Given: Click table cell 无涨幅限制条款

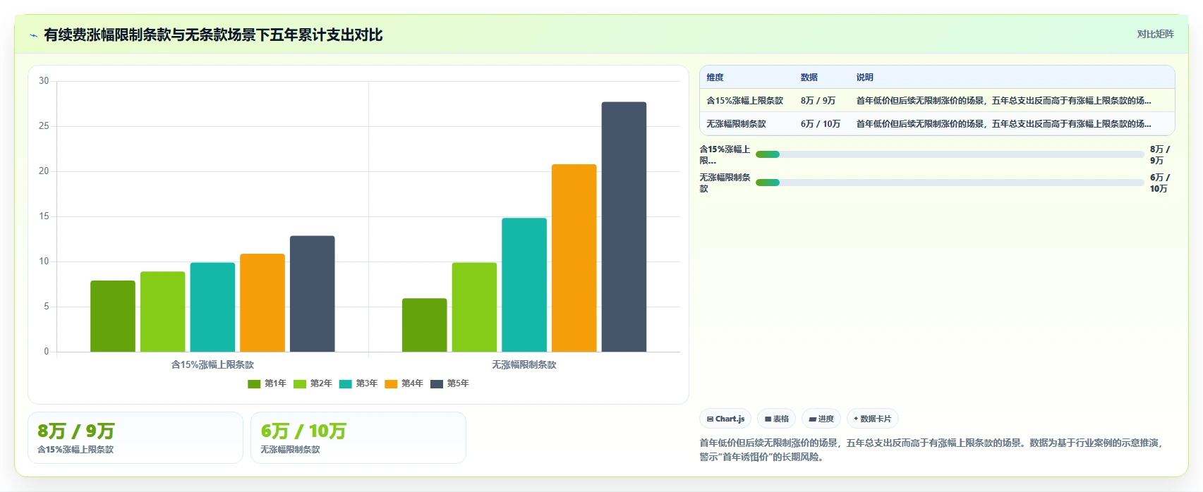Looking at the screenshot, I should pos(736,124).
